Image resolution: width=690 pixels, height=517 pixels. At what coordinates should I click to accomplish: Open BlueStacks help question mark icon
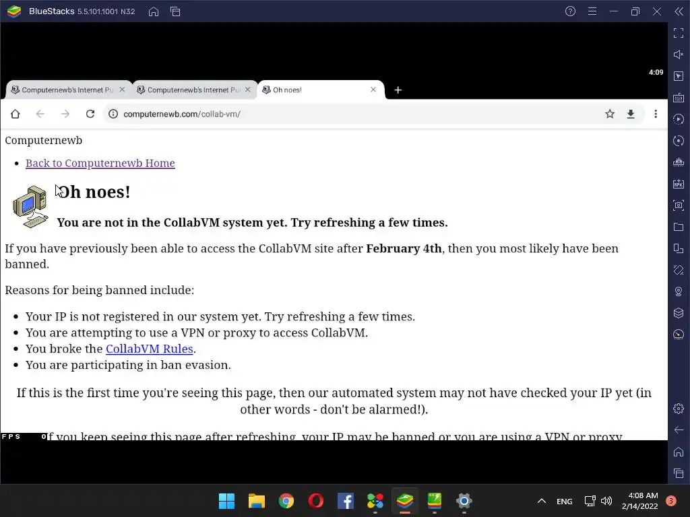coord(570,11)
